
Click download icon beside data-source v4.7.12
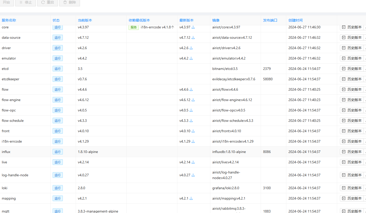coord(193,37)
